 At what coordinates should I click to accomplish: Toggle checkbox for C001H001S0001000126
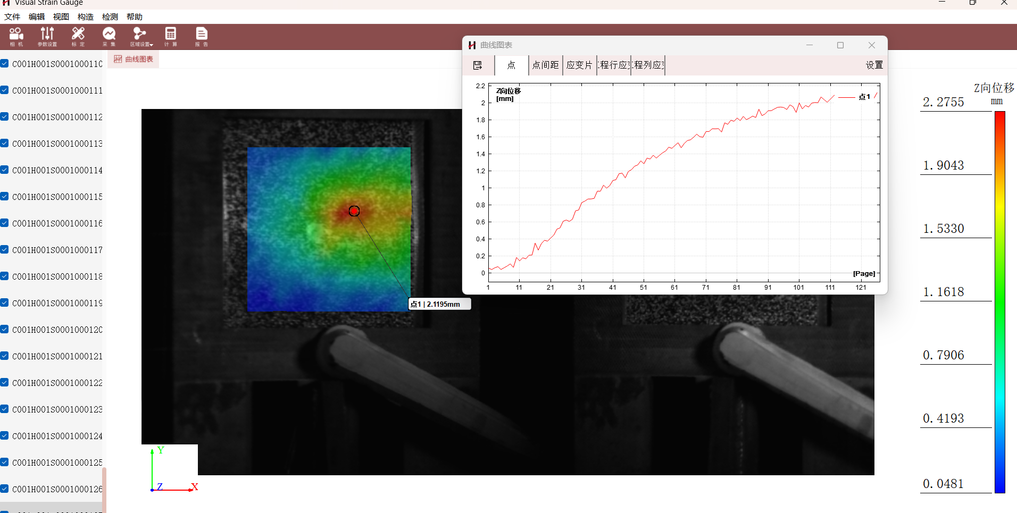point(4,489)
